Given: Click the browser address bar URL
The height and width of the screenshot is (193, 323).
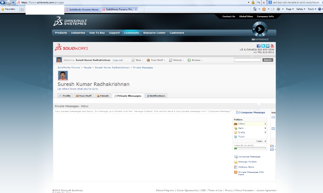Looking at the screenshot, I should point(42,2).
